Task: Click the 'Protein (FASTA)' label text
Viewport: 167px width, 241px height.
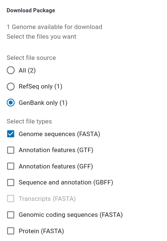Action: pyautogui.click(x=41, y=231)
